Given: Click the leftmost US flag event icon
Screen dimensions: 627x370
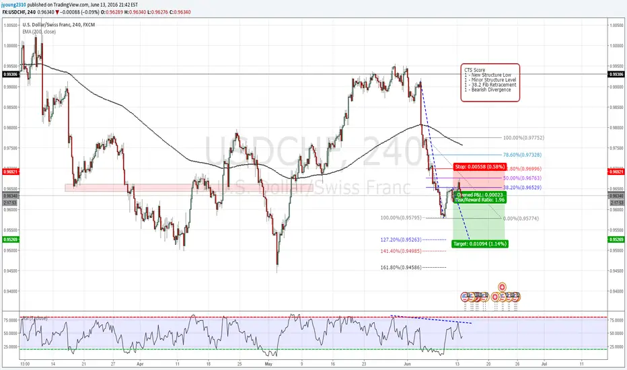Looking at the screenshot, I should click(465, 297).
